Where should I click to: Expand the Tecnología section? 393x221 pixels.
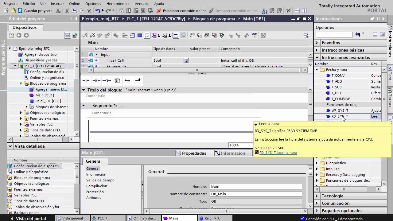pos(317,196)
